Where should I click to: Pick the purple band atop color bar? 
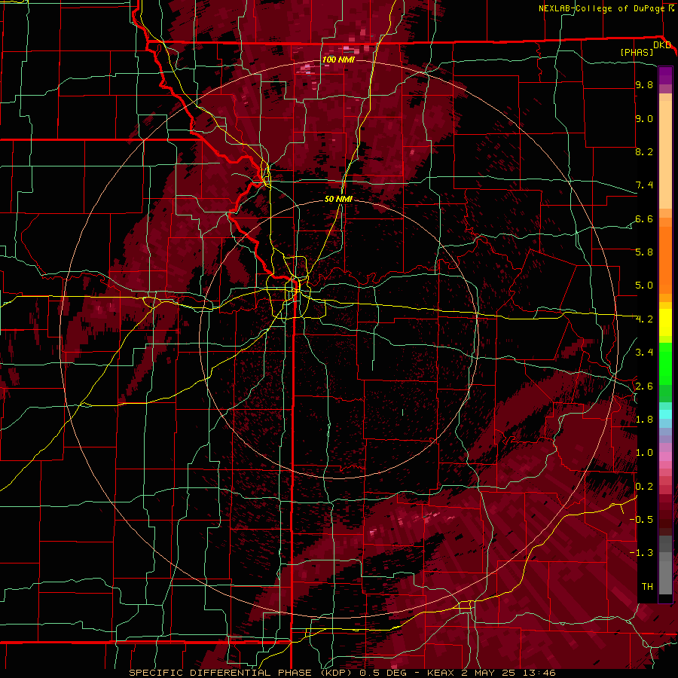pos(665,75)
